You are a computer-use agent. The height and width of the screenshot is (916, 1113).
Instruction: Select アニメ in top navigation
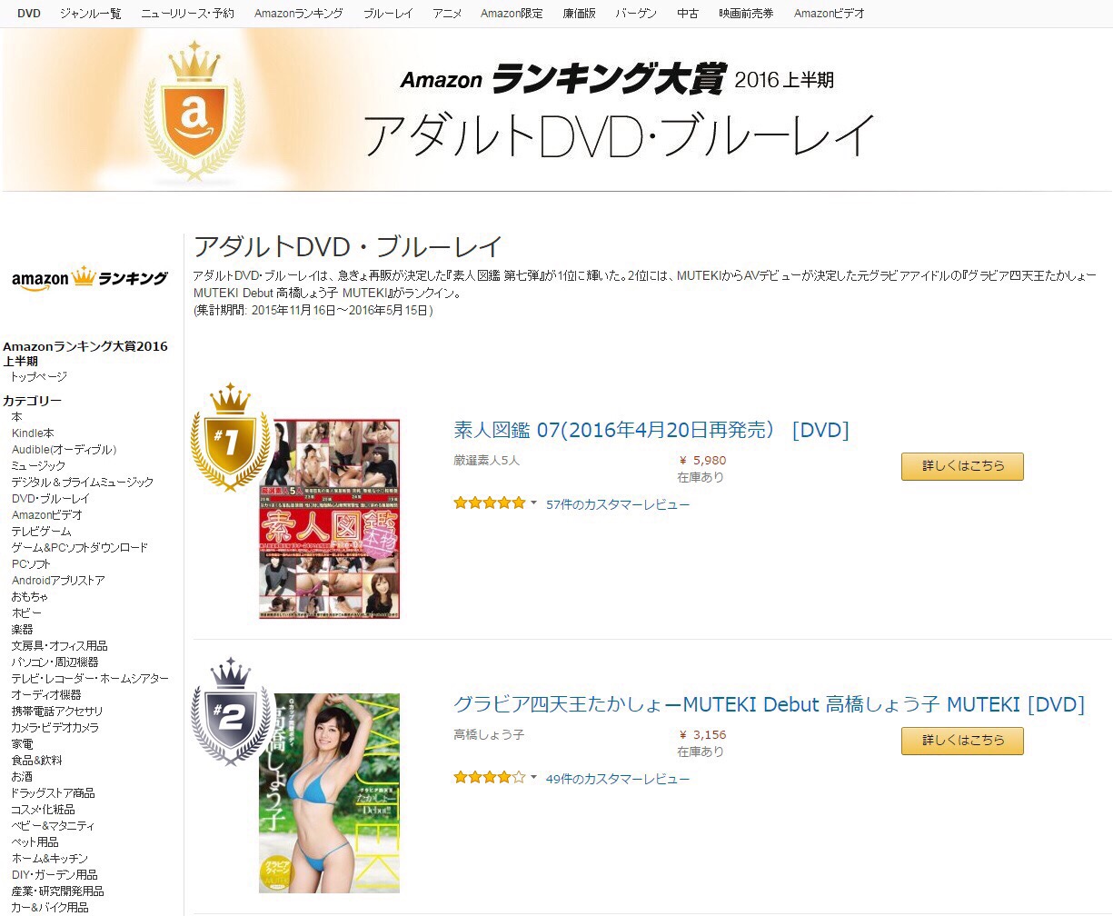click(447, 14)
